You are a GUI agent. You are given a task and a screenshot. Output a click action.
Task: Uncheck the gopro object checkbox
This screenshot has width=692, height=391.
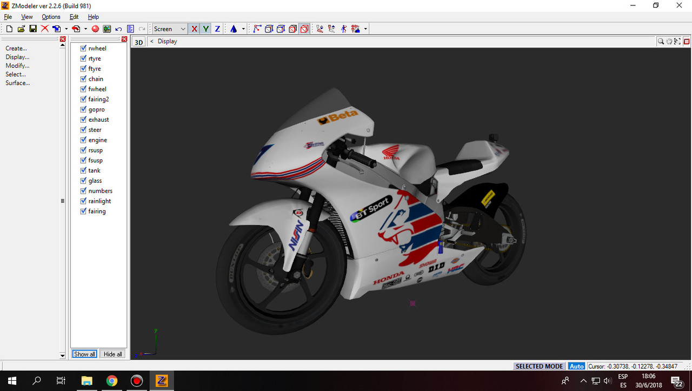(83, 109)
